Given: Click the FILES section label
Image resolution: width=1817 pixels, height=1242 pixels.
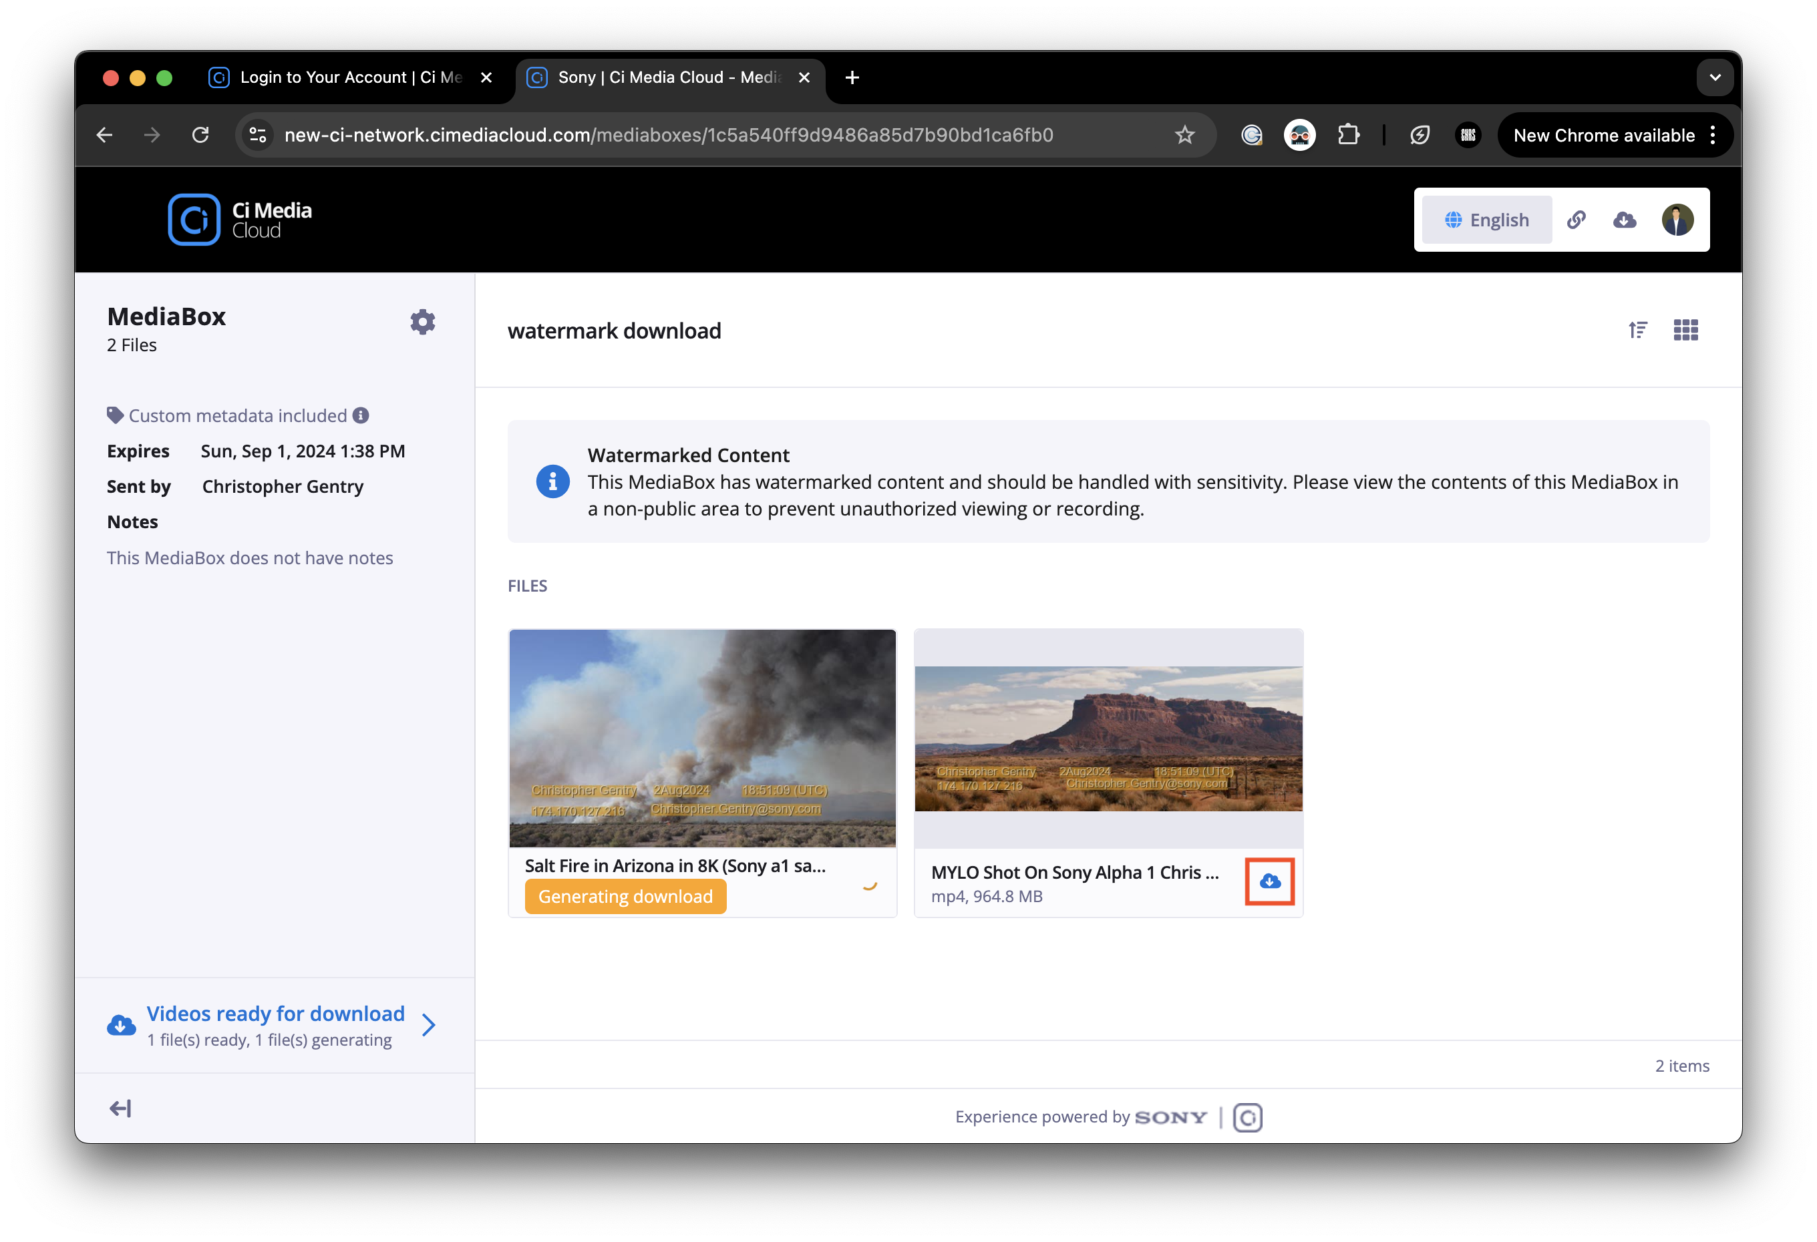Looking at the screenshot, I should [x=528, y=586].
